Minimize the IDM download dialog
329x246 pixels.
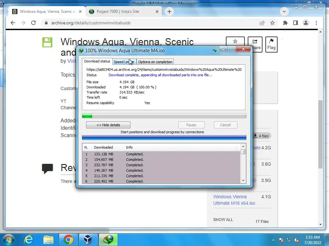223,49
